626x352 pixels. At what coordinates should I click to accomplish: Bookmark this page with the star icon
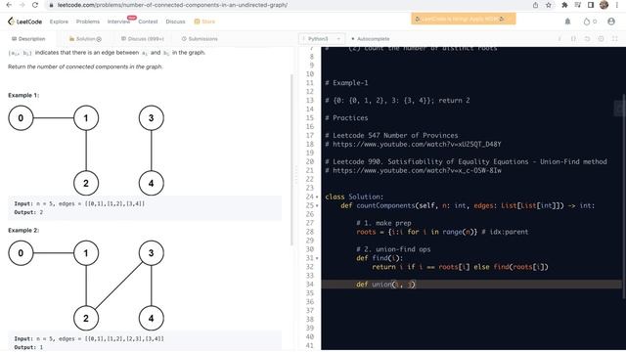point(549,5)
